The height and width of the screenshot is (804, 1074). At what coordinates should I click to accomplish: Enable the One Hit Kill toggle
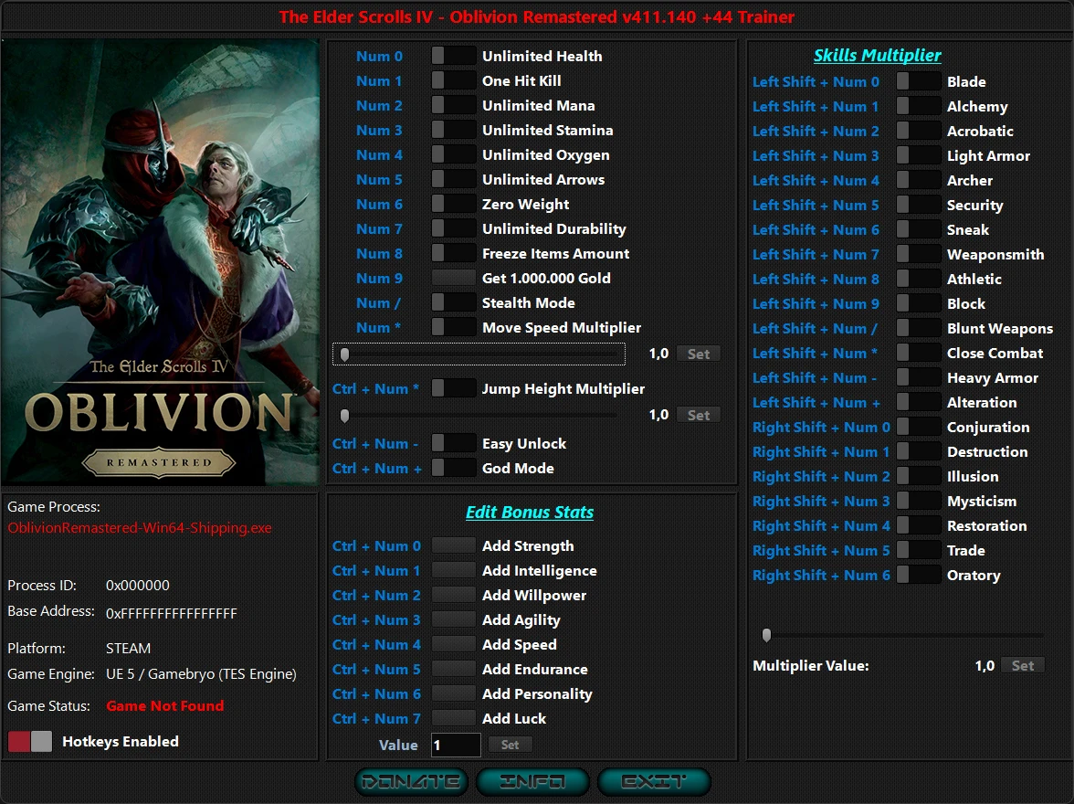[453, 80]
